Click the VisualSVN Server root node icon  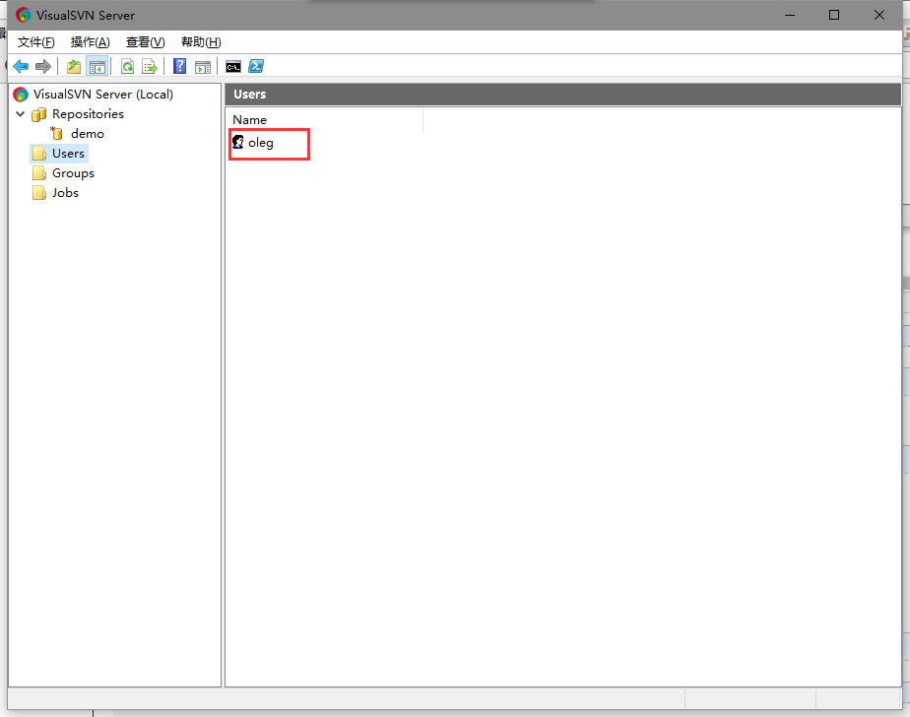pos(21,94)
